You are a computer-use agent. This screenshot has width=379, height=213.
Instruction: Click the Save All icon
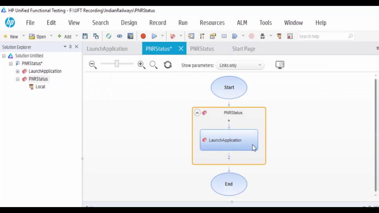(96, 36)
